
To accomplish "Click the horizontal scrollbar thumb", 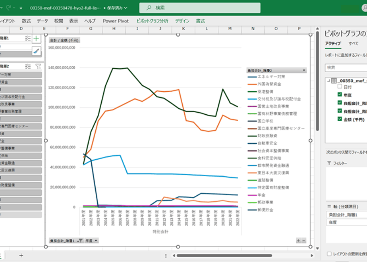I will [x=224, y=256].
